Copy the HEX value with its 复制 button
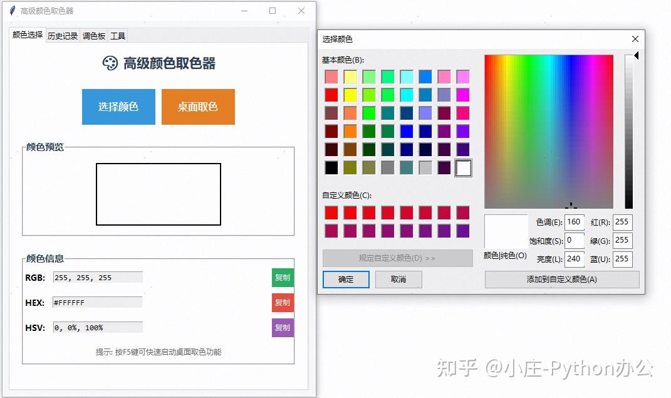Screen dimensions: 671x398 coord(283,302)
